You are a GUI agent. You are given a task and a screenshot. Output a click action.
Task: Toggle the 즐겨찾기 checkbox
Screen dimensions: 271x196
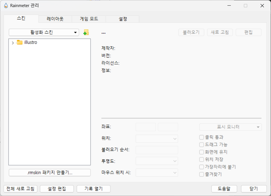click(x=201, y=174)
